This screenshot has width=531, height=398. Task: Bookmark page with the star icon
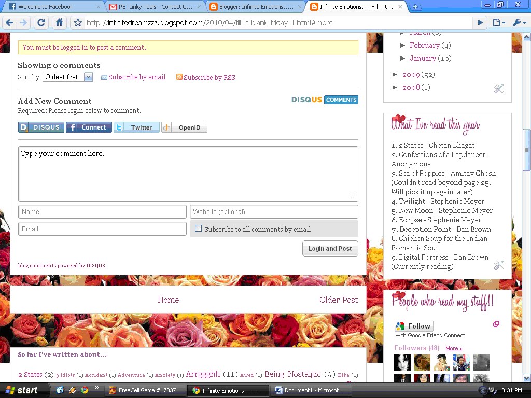tap(78, 23)
